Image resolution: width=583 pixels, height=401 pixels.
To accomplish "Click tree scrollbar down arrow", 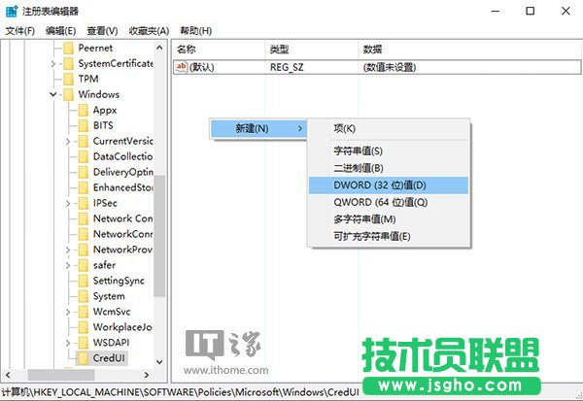I will click(159, 361).
